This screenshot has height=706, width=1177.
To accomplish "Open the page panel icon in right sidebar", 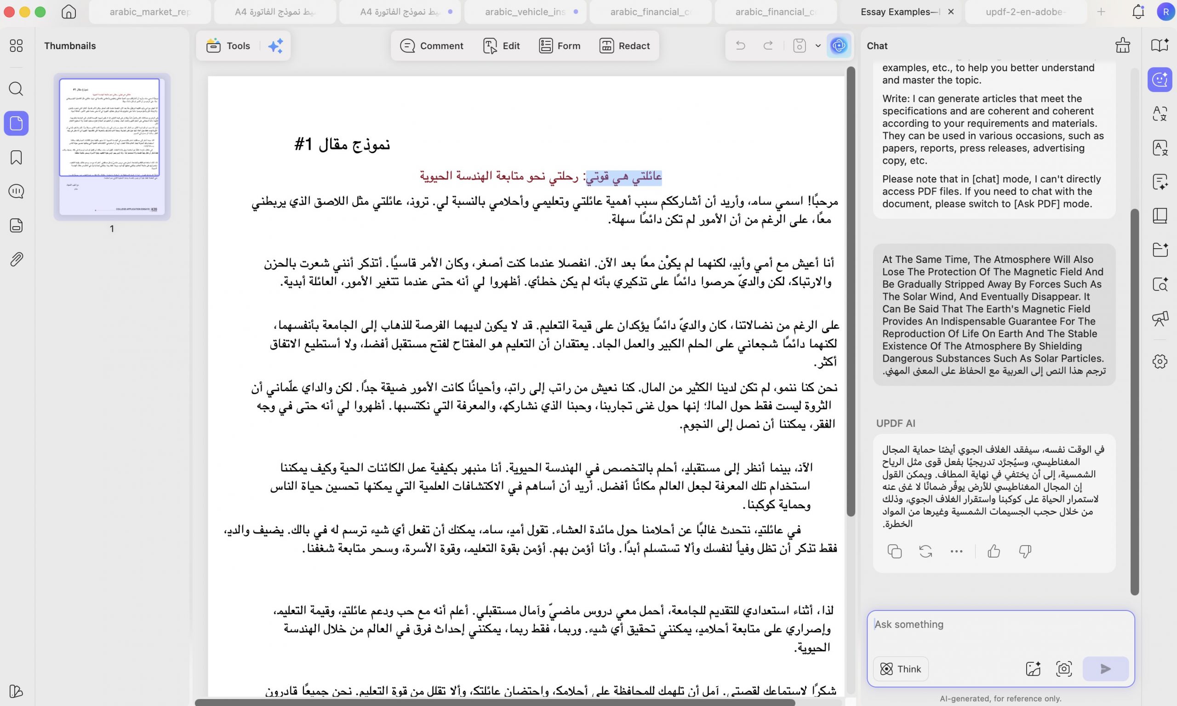I will [x=1160, y=216].
